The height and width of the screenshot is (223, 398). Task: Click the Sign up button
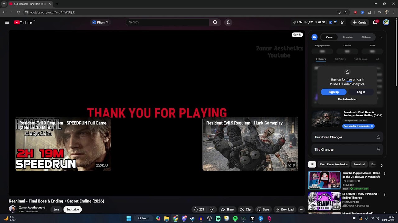click(x=334, y=92)
